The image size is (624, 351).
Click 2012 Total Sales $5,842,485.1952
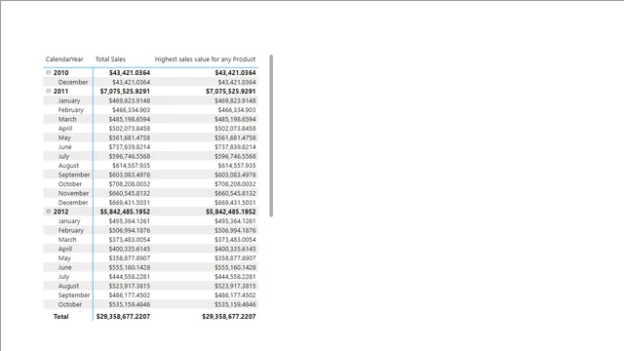pos(125,212)
